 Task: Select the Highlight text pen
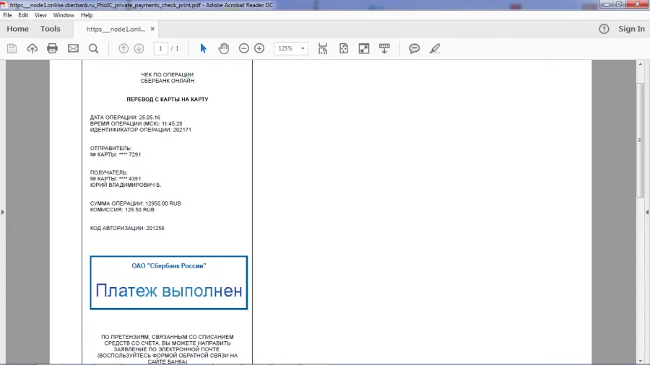pos(435,48)
